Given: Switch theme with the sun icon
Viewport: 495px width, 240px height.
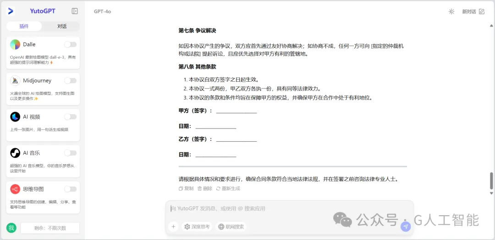Looking at the screenshot, I should coord(451,11).
